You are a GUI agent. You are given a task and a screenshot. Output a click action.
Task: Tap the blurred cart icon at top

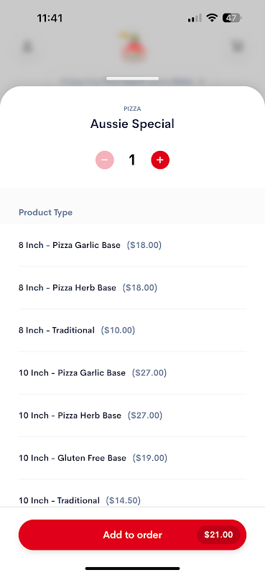tap(237, 47)
